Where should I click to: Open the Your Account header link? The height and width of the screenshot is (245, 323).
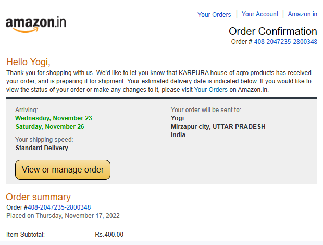[x=260, y=14]
